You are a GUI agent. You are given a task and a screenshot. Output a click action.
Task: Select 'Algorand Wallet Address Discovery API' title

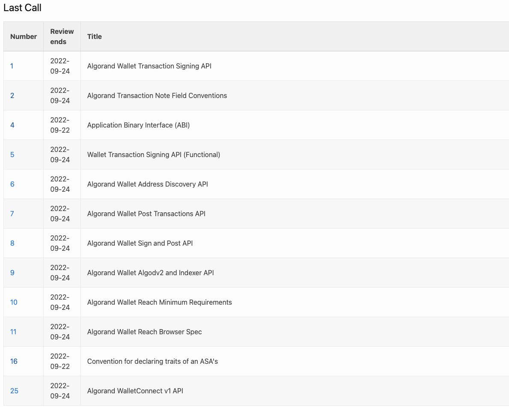coord(147,184)
